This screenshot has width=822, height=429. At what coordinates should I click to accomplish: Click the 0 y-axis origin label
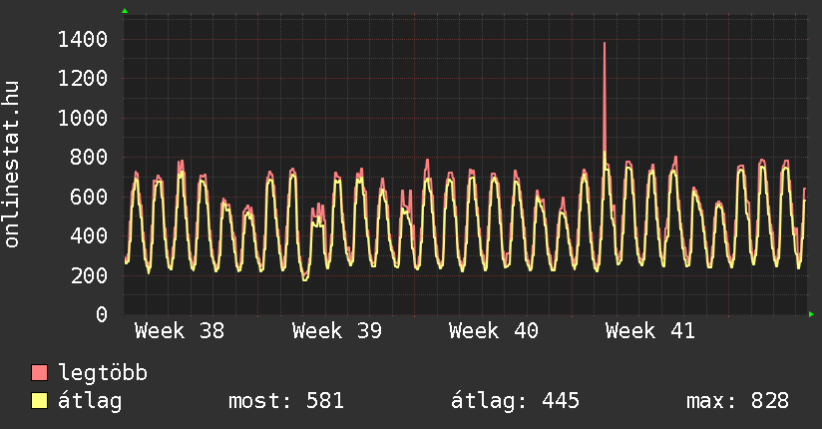(101, 314)
